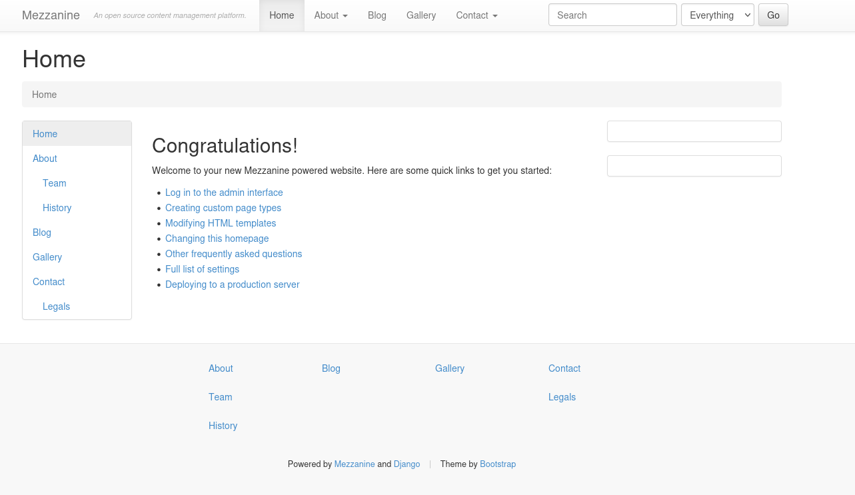This screenshot has height=495, width=855.
Task: Open the admin interface login link
Action: coord(224,193)
